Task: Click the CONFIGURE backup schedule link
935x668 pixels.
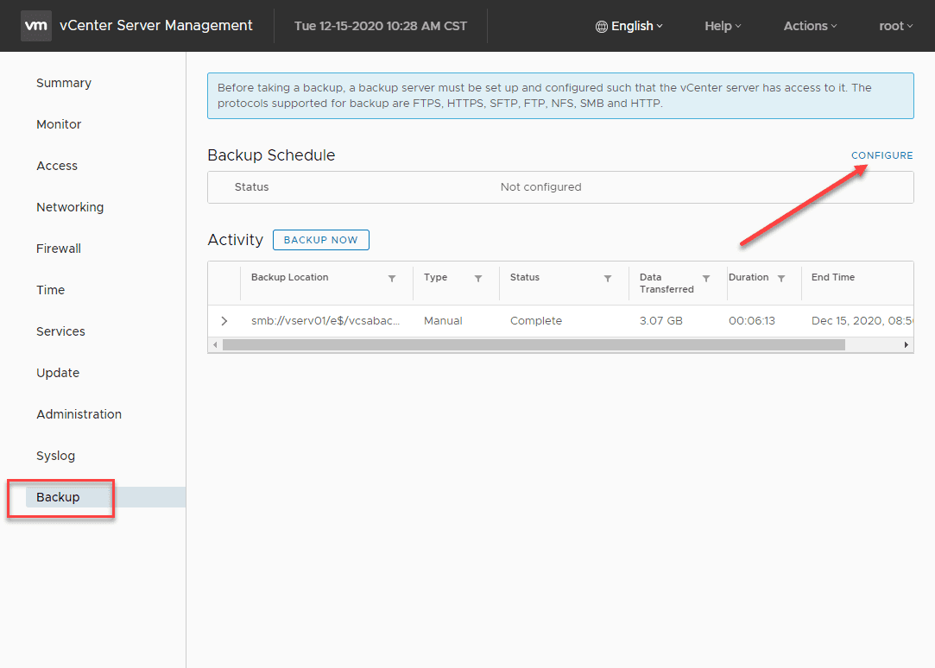Action: pos(882,155)
